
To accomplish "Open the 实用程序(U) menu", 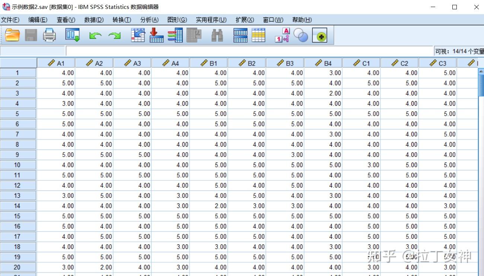I will click(211, 20).
